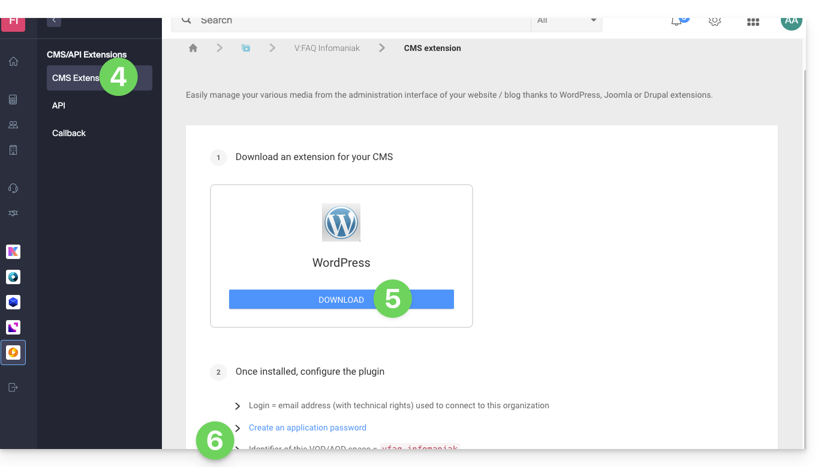Viewport: 824px width, 467px height.
Task: Select the highlighted orange VOD app icon
Action: point(13,352)
